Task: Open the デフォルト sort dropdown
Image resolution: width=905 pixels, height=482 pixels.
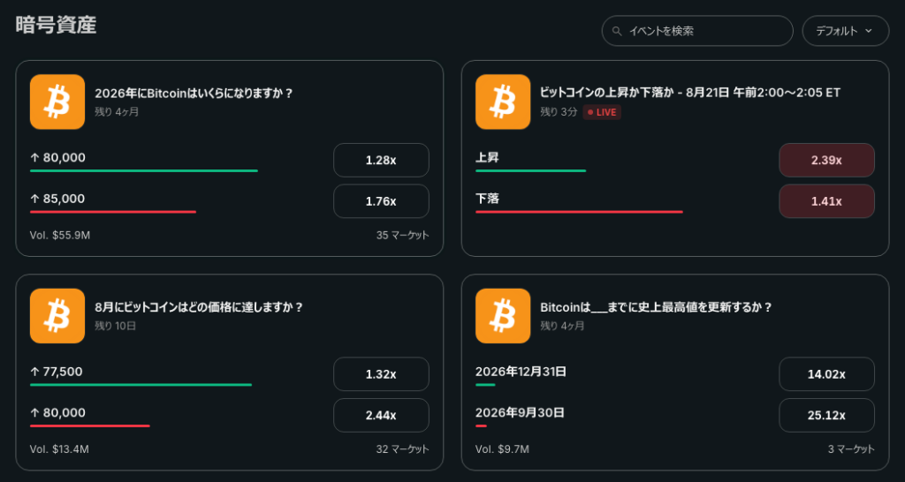Action: (846, 31)
